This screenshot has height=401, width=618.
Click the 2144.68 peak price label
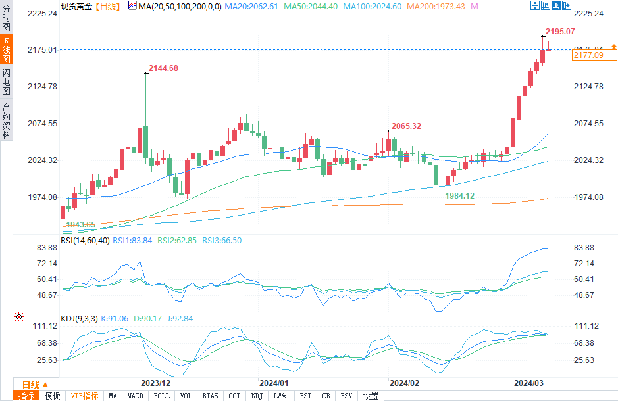click(x=163, y=68)
